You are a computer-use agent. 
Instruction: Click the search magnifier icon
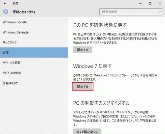point(159,12)
